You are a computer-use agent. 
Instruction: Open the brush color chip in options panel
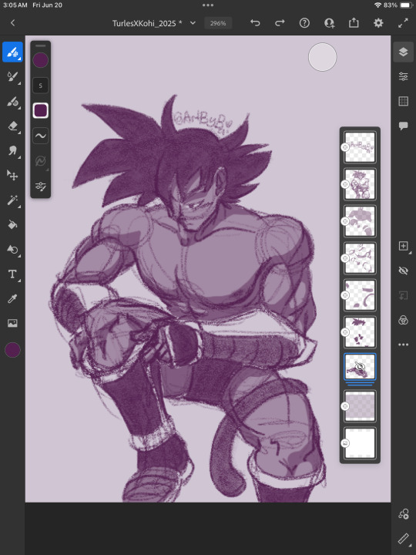[41, 60]
